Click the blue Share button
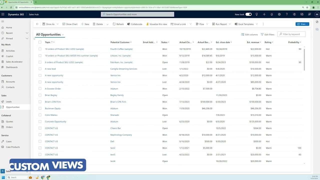320x180 pixels. click(302, 24)
